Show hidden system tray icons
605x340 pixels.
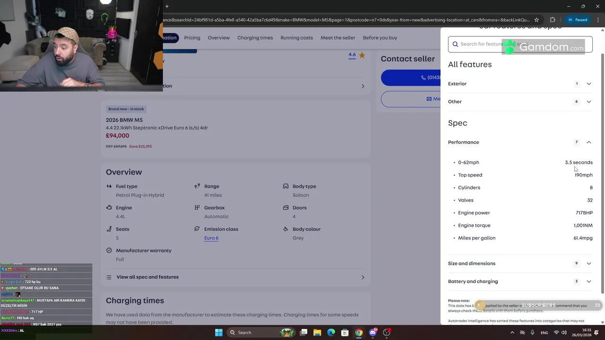pyautogui.click(x=512, y=332)
